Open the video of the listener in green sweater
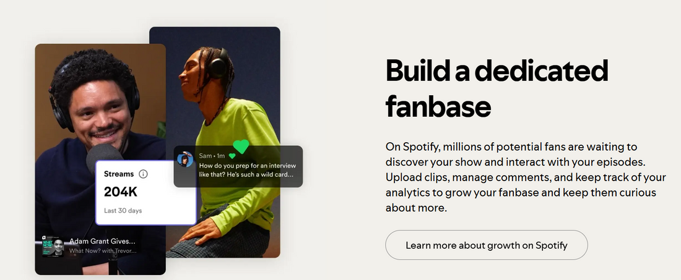 (235, 93)
